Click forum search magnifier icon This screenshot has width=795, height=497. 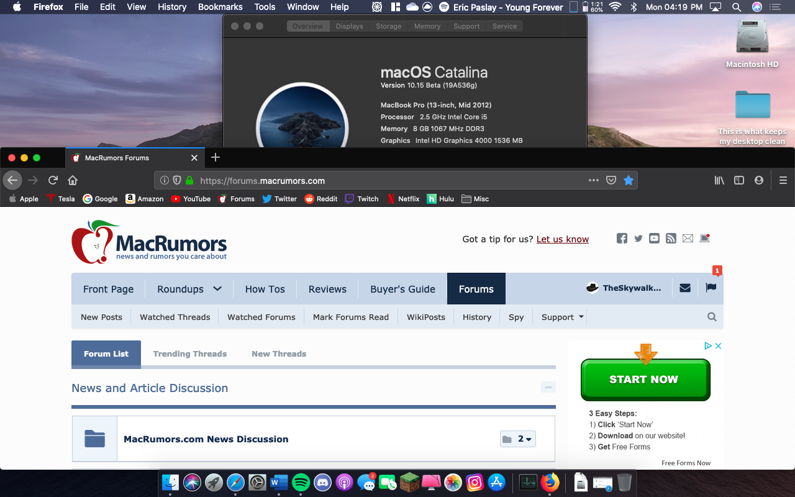[x=712, y=317]
